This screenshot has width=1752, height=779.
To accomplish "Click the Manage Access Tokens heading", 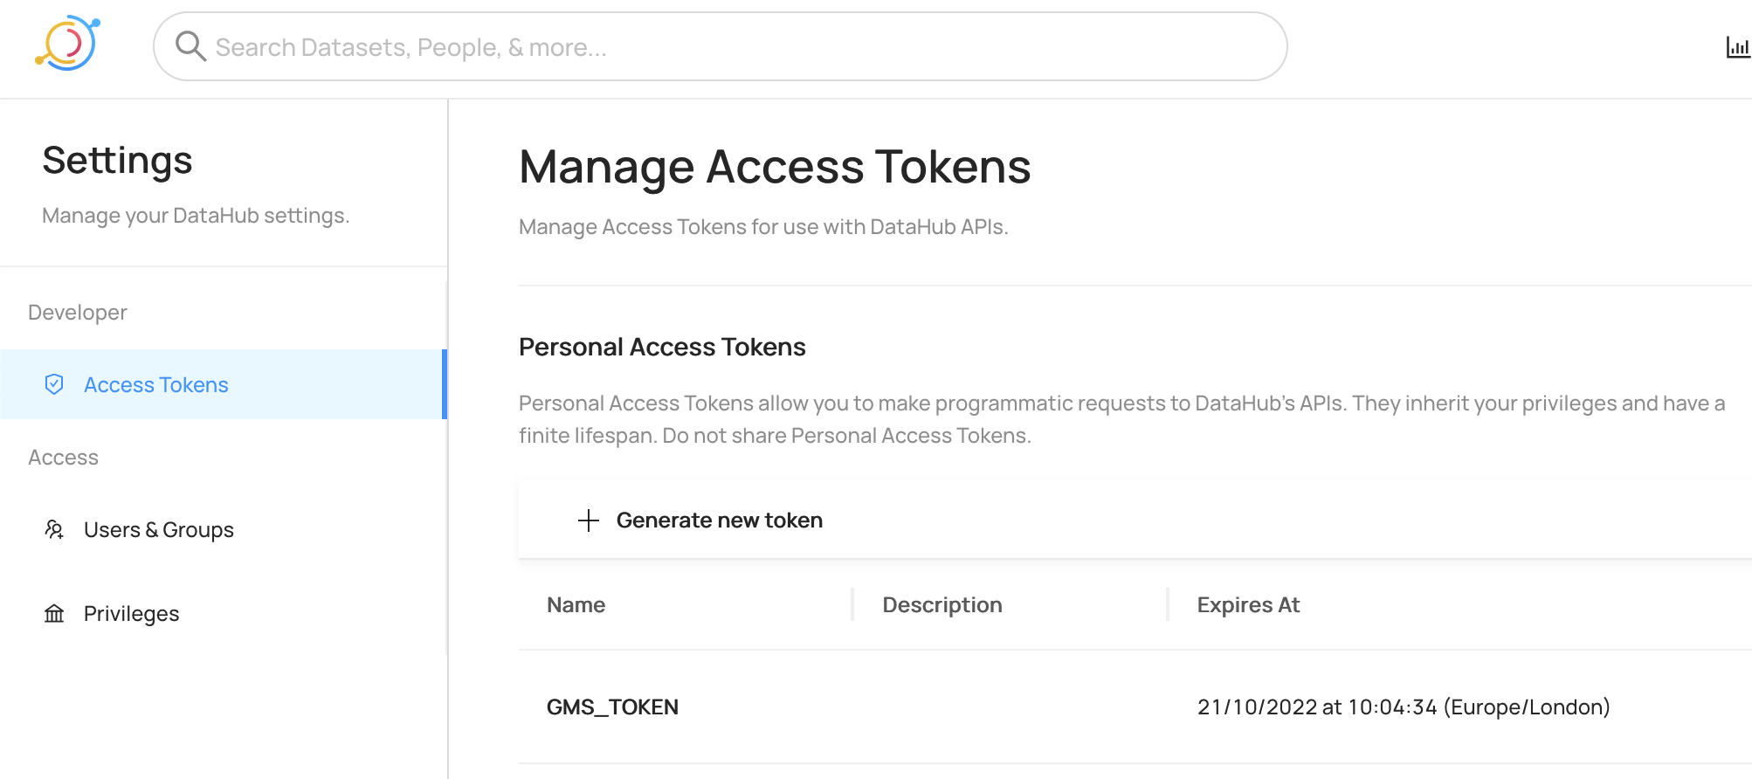I will pyautogui.click(x=774, y=167).
